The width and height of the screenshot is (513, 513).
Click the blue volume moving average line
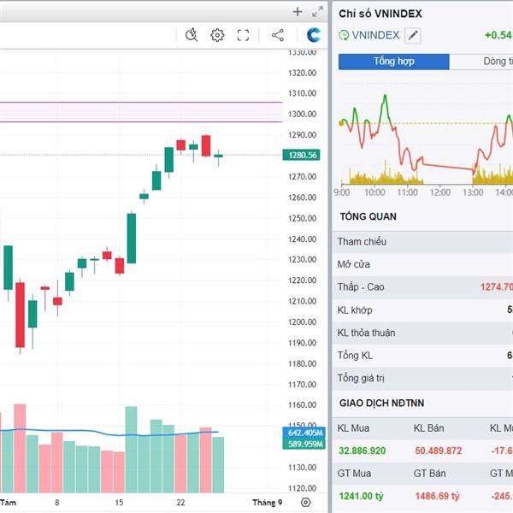[108, 433]
